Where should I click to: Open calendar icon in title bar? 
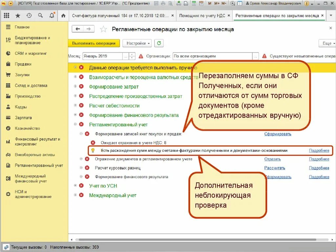201,3
